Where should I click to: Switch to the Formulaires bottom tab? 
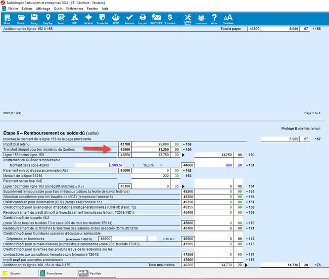(x=58, y=273)
